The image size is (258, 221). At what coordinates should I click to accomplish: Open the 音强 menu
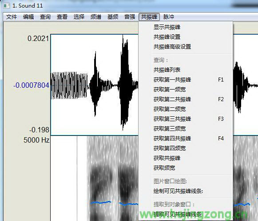point(130,17)
